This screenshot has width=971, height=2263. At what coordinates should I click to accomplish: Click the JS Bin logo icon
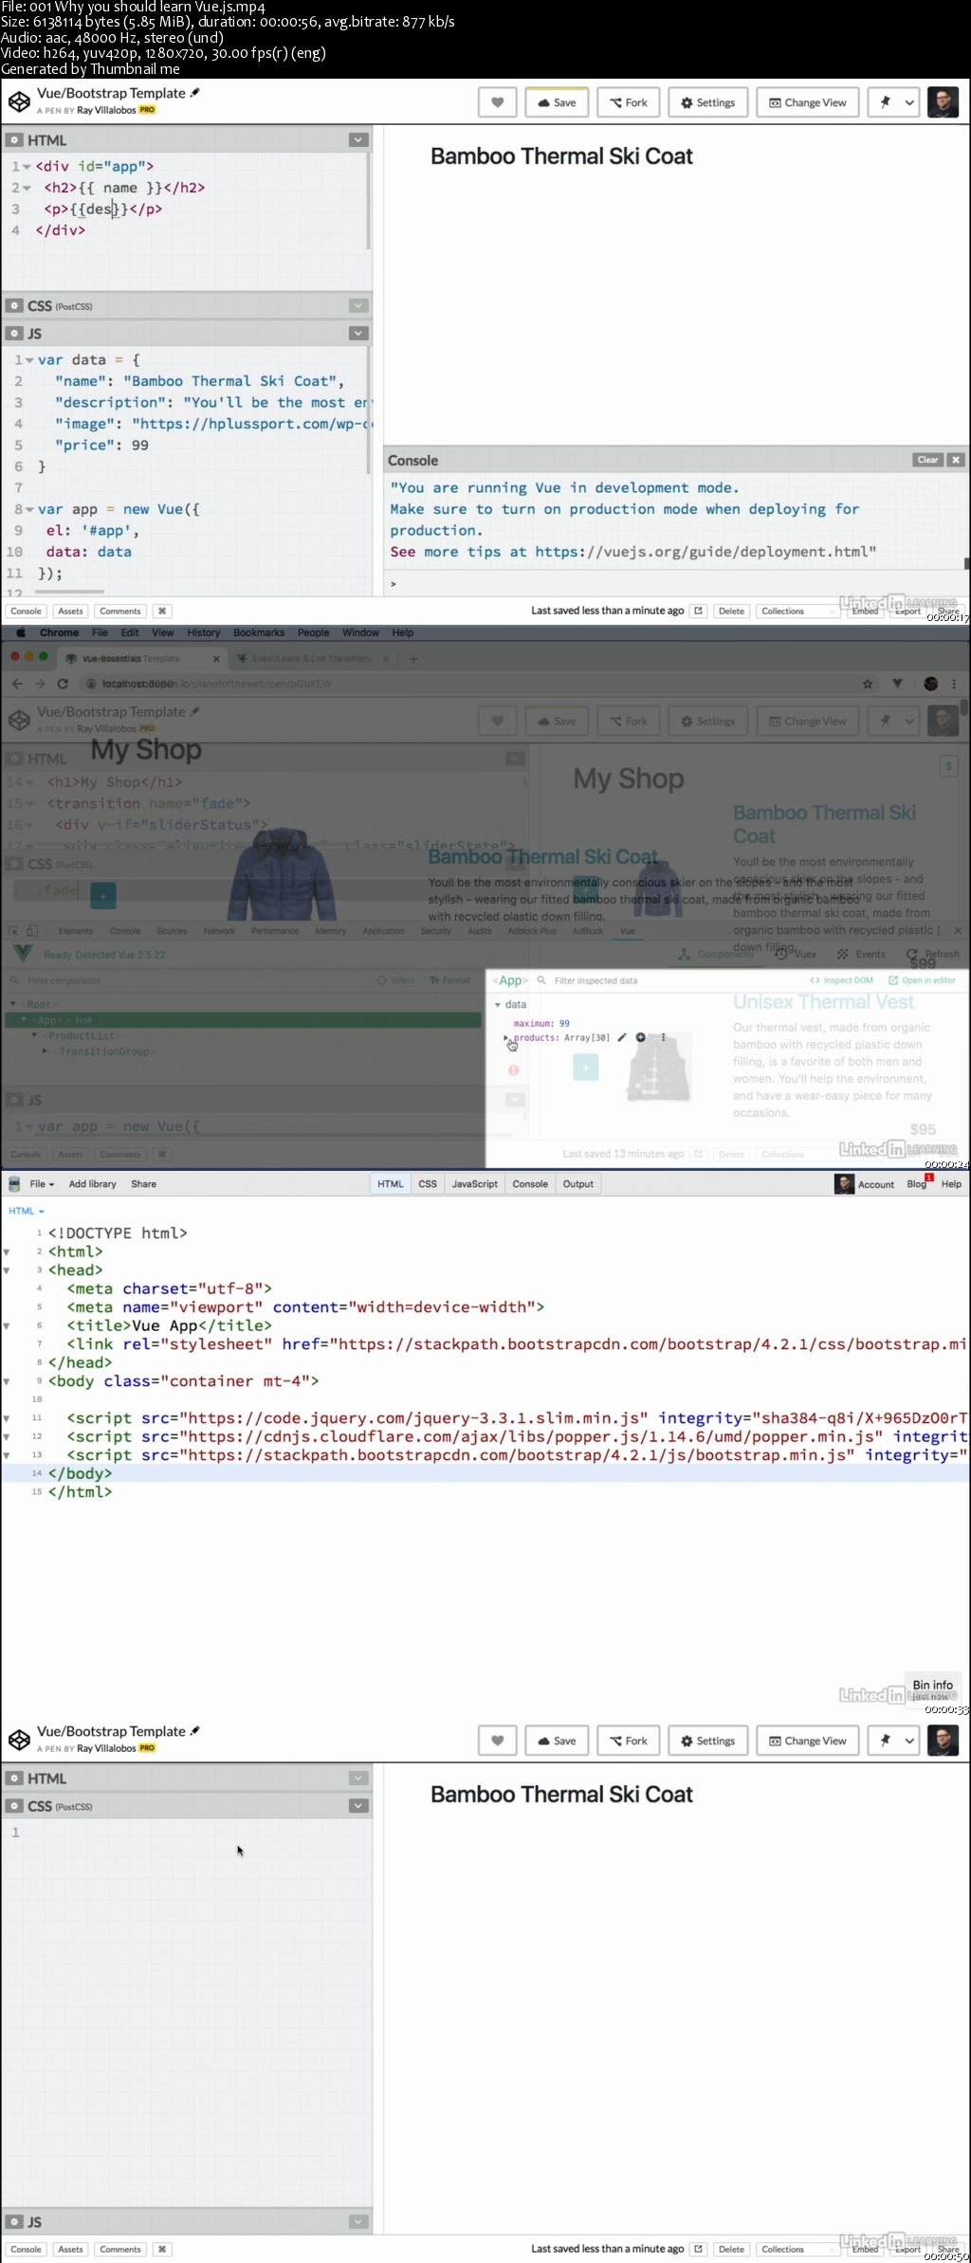(x=14, y=1184)
